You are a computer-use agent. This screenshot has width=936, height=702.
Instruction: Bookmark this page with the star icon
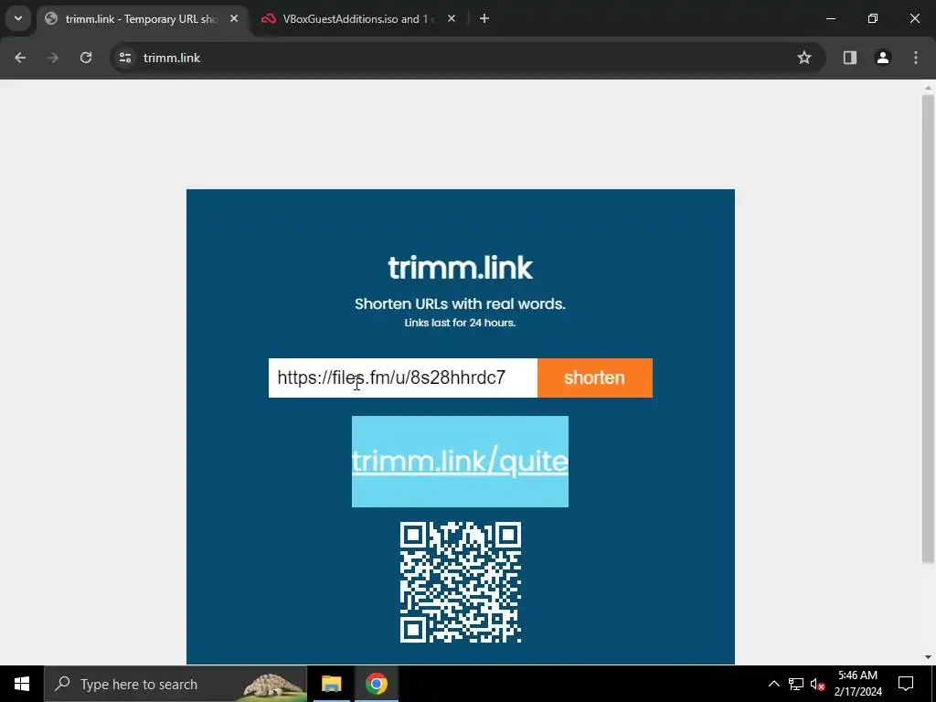coord(804,58)
